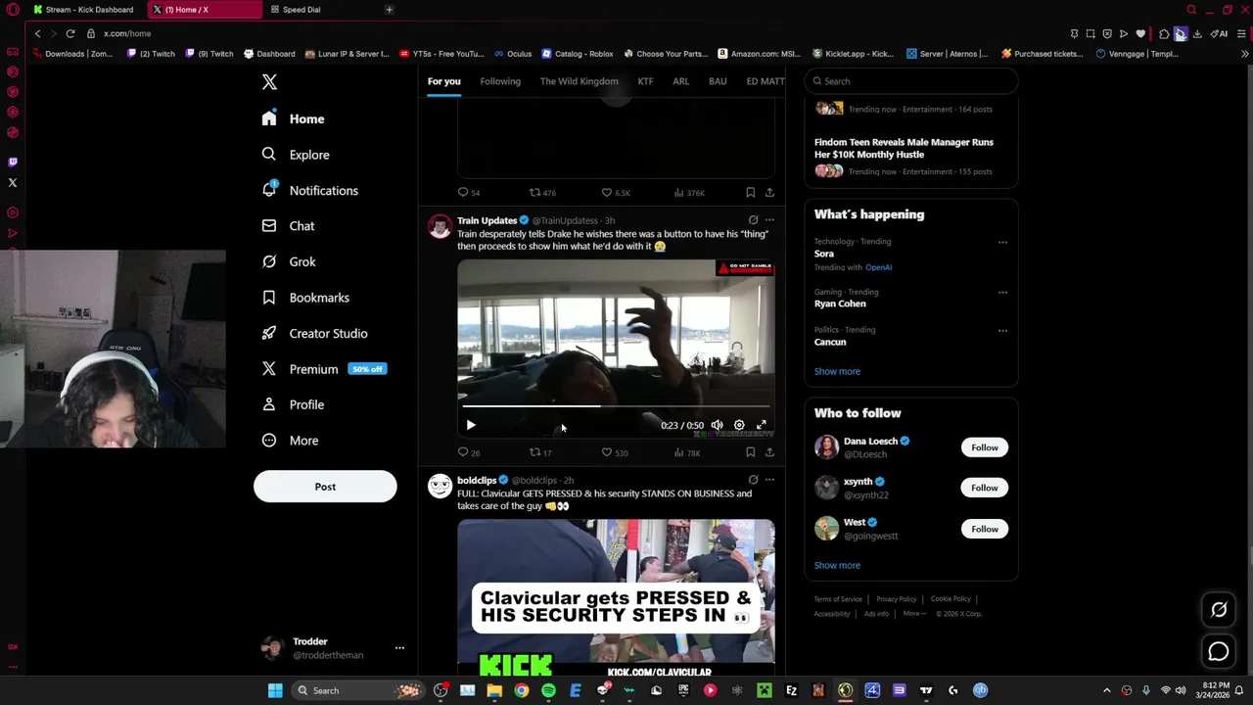Share the post with 376K views
The height and width of the screenshot is (705, 1253).
pyautogui.click(x=769, y=193)
